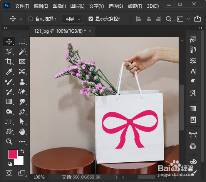Click the Share export button
The height and width of the screenshot is (182, 206).
click(x=197, y=18)
